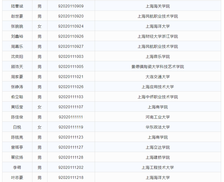The height and width of the screenshot is (182, 224).
Task: Select the ID 92020110924
Action: [71, 26]
